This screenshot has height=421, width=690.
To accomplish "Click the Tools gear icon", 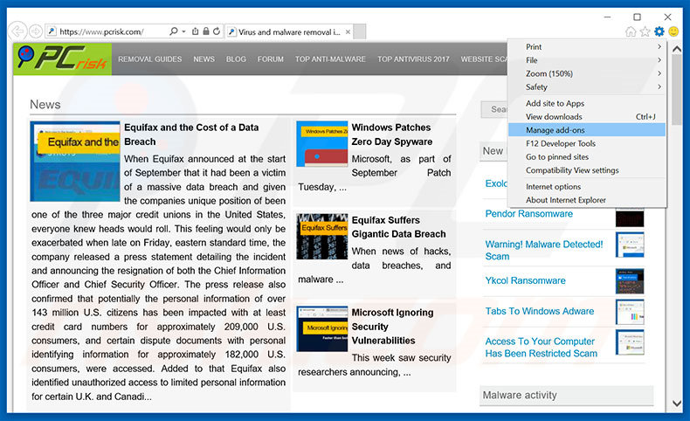I will tap(659, 31).
